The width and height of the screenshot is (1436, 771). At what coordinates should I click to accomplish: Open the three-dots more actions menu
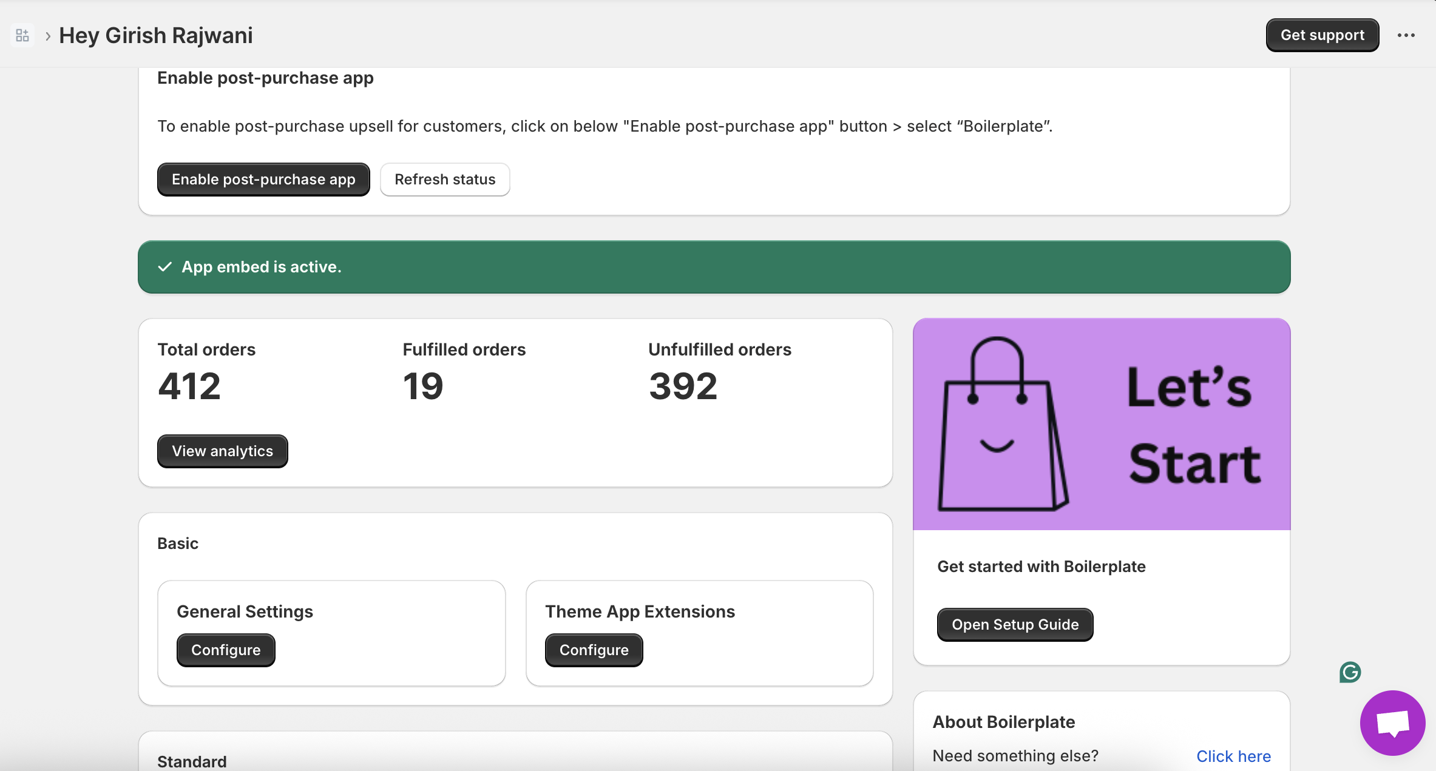tap(1406, 35)
